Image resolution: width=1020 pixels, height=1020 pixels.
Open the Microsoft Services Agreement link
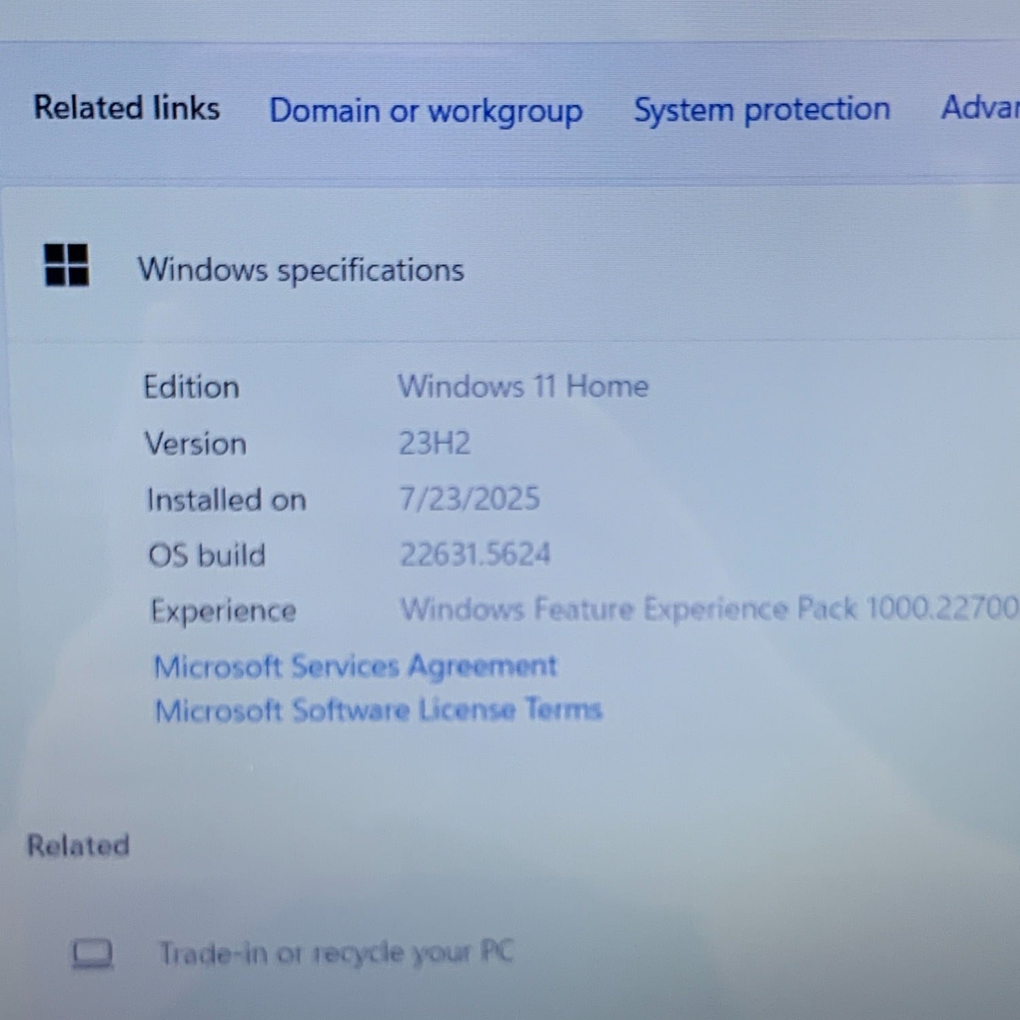(x=355, y=666)
